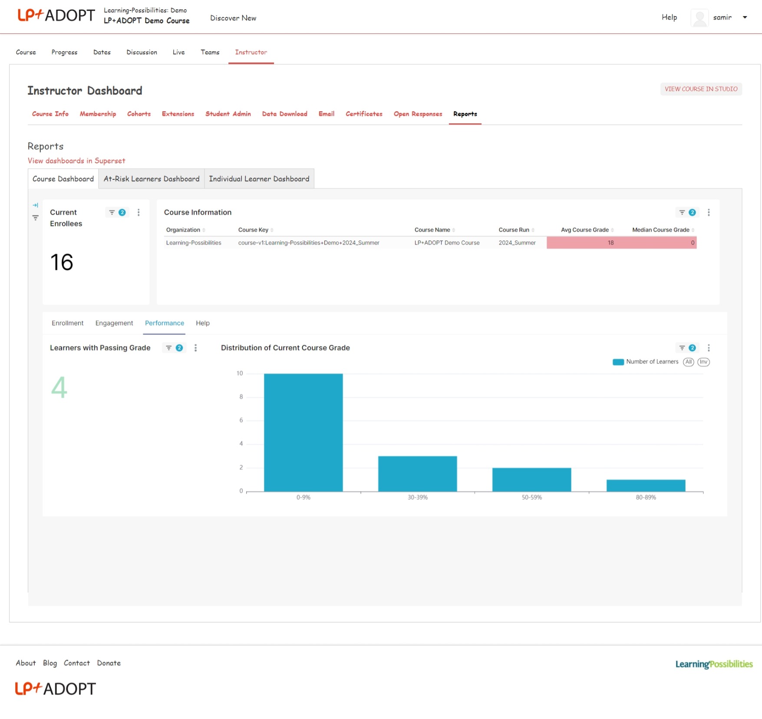
Task: Switch to the Progress tab
Action: 64,52
